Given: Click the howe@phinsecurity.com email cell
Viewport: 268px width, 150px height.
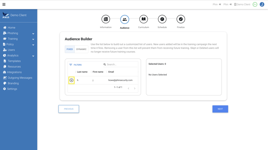Looking at the screenshot, I should (120, 80).
